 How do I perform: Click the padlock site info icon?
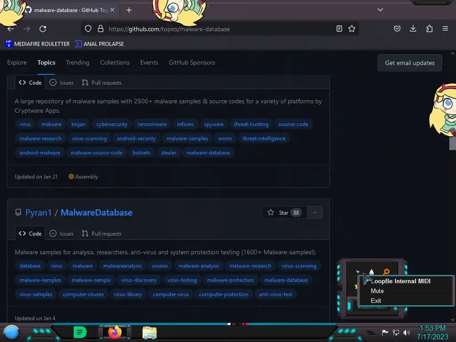(101, 28)
